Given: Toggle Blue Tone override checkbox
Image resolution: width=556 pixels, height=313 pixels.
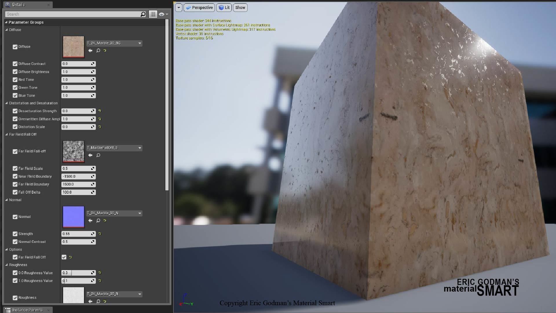Looking at the screenshot, I should 15,95.
